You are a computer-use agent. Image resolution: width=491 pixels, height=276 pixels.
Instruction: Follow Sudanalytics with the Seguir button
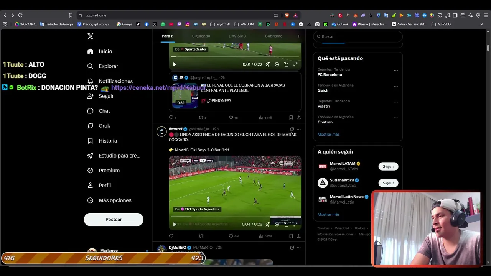click(388, 183)
